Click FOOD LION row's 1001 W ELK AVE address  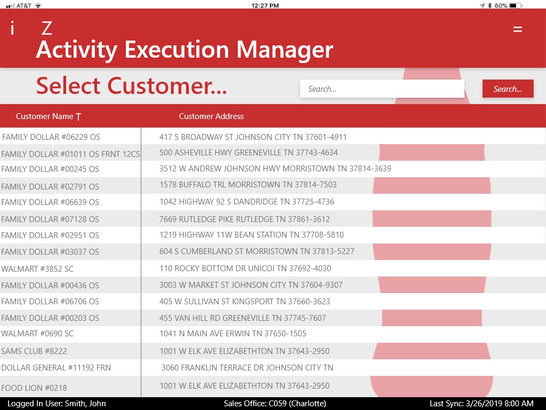point(244,385)
